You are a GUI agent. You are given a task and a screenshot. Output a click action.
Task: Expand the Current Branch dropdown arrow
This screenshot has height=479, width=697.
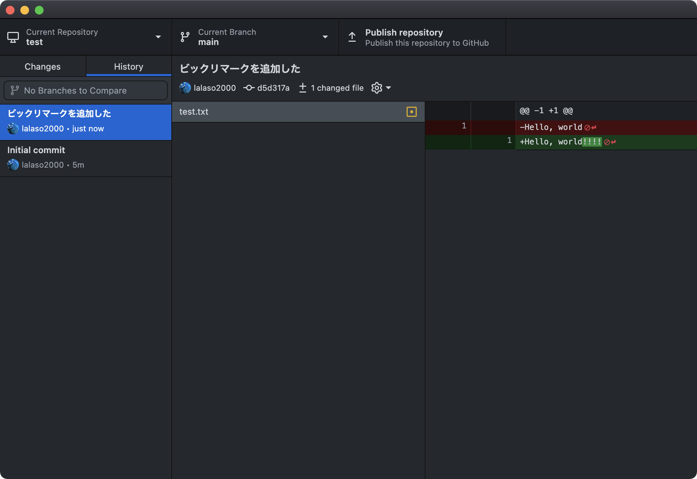[x=325, y=37]
